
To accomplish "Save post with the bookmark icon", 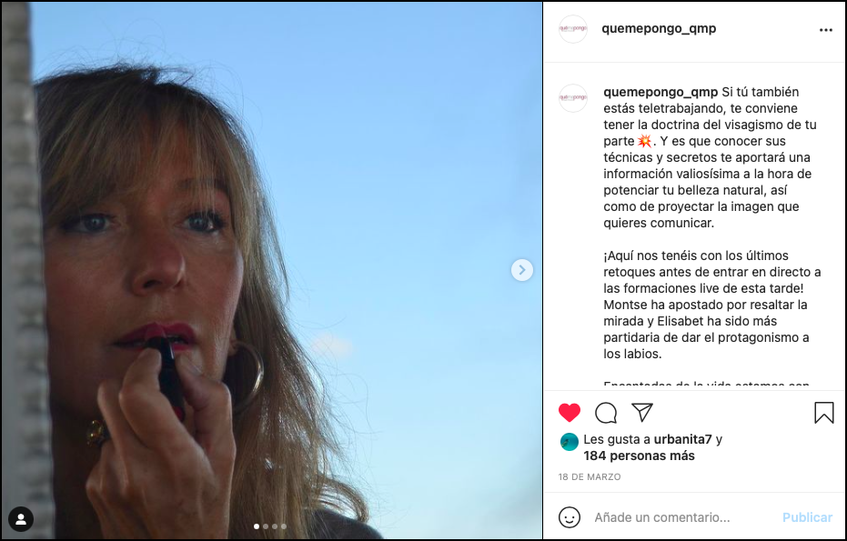I will click(823, 413).
